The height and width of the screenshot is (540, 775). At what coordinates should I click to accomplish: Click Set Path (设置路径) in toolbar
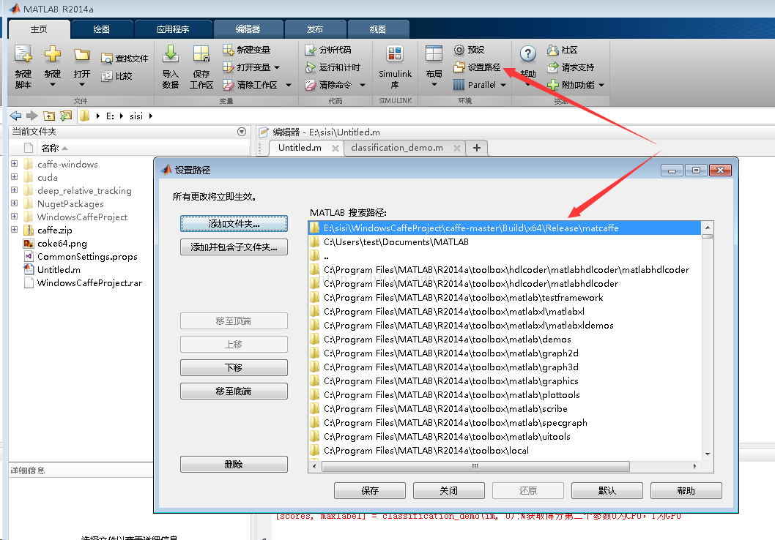477,67
